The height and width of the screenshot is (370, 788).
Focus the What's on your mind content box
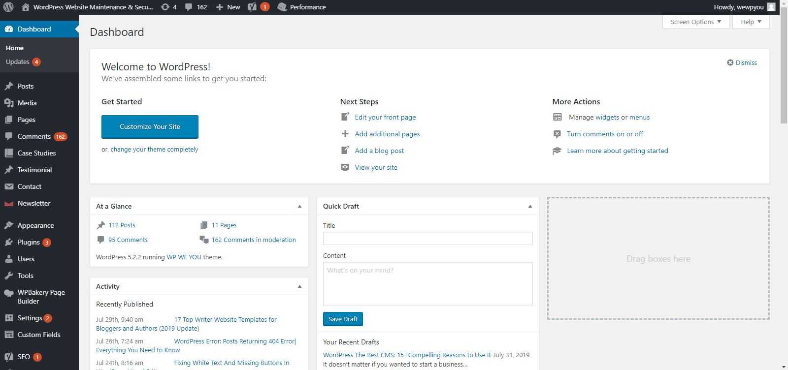[x=427, y=284]
